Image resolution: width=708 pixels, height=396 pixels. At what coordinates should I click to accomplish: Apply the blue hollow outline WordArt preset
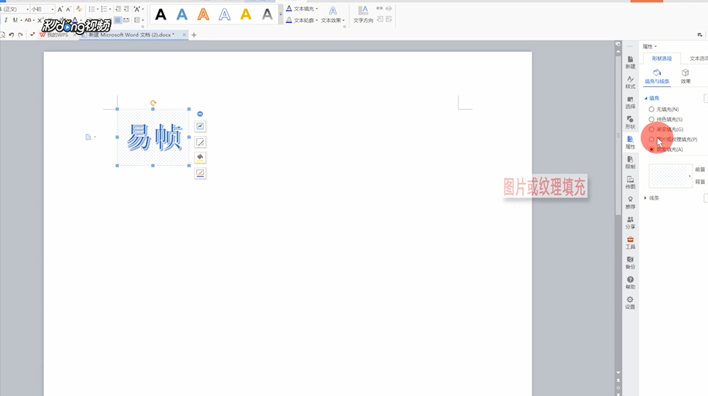tap(224, 15)
